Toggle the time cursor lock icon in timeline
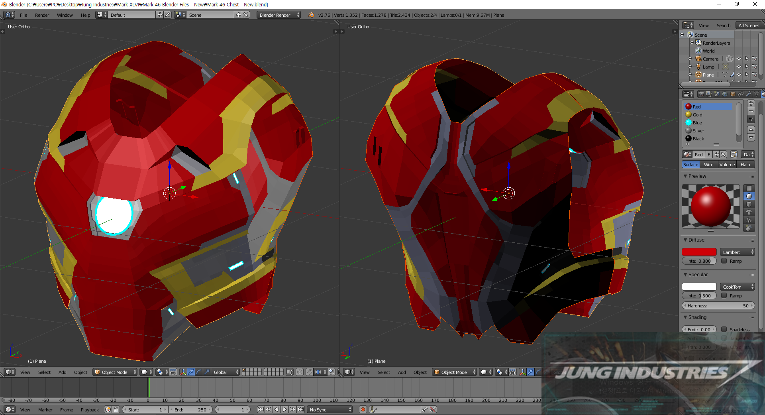Image resolution: width=765 pixels, height=415 pixels. click(116, 409)
